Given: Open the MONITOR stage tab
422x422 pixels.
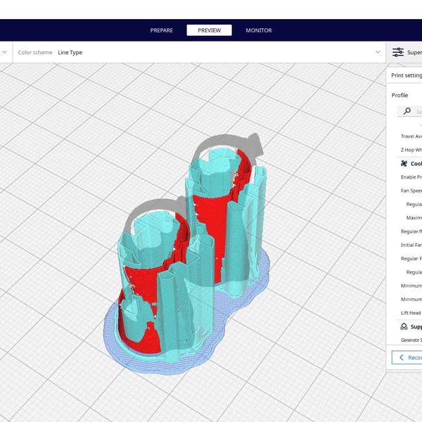Looking at the screenshot, I should pyautogui.click(x=258, y=30).
